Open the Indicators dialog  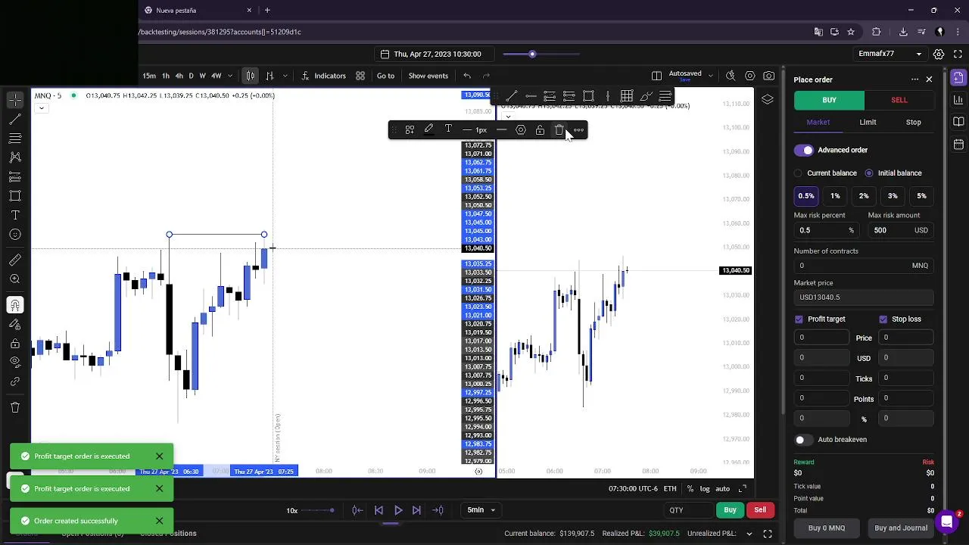(x=324, y=76)
